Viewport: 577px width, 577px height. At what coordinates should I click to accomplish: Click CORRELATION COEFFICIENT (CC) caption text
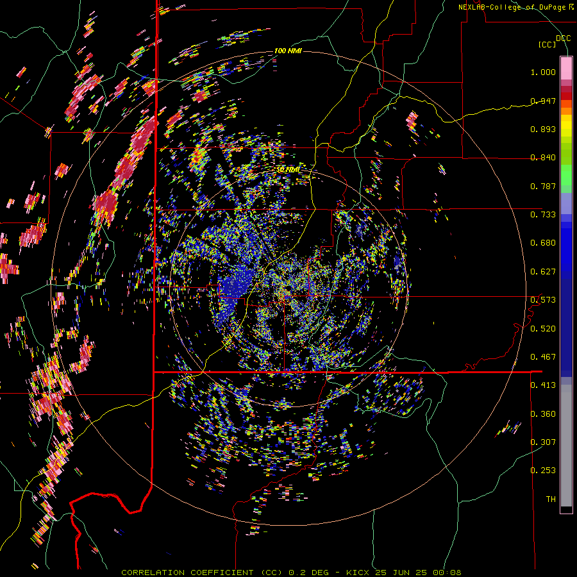point(202,573)
